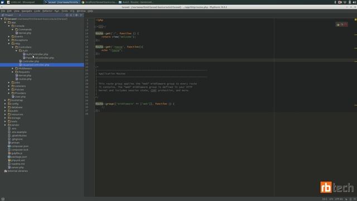Image resolution: width=357 pixels, height=201 pixels.
Task: Select the artisan file
Action: [13, 143]
